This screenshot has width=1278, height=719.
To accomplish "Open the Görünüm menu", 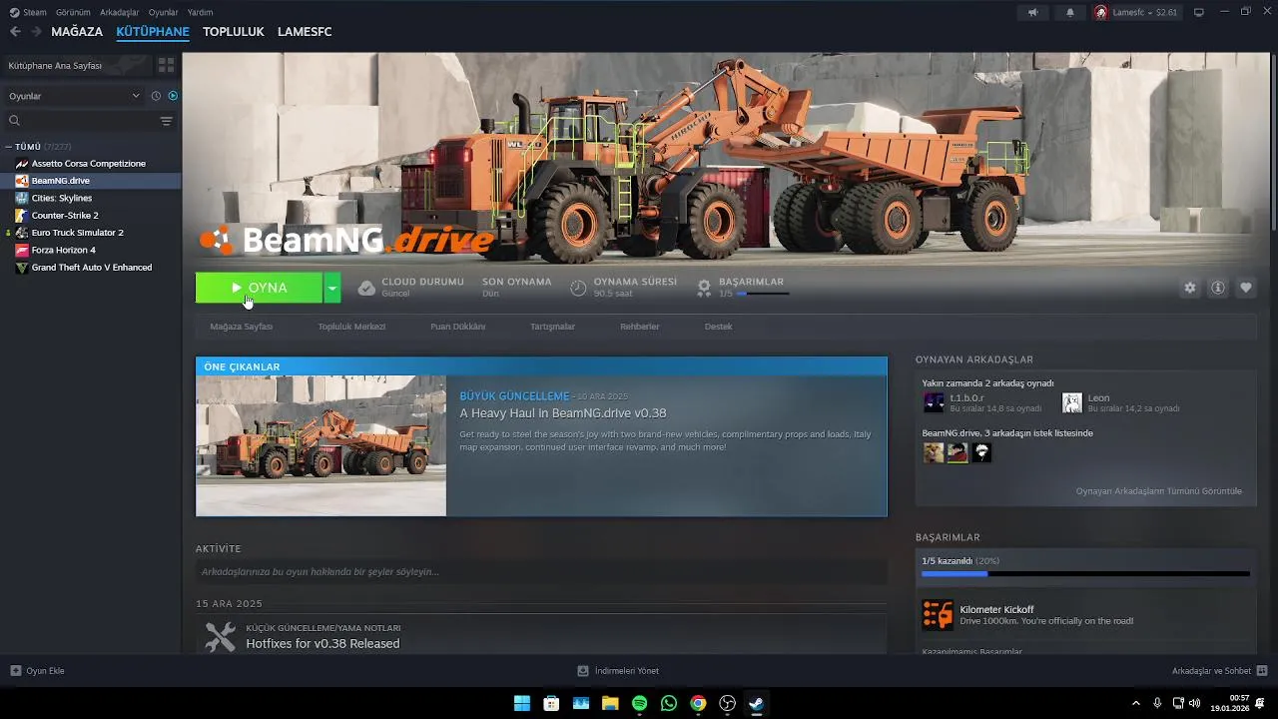I will click(x=73, y=12).
